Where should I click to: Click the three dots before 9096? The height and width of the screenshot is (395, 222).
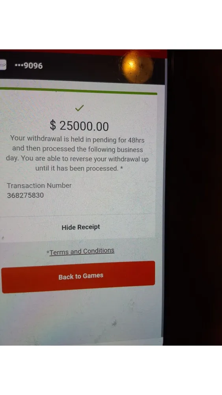[x=19, y=66]
